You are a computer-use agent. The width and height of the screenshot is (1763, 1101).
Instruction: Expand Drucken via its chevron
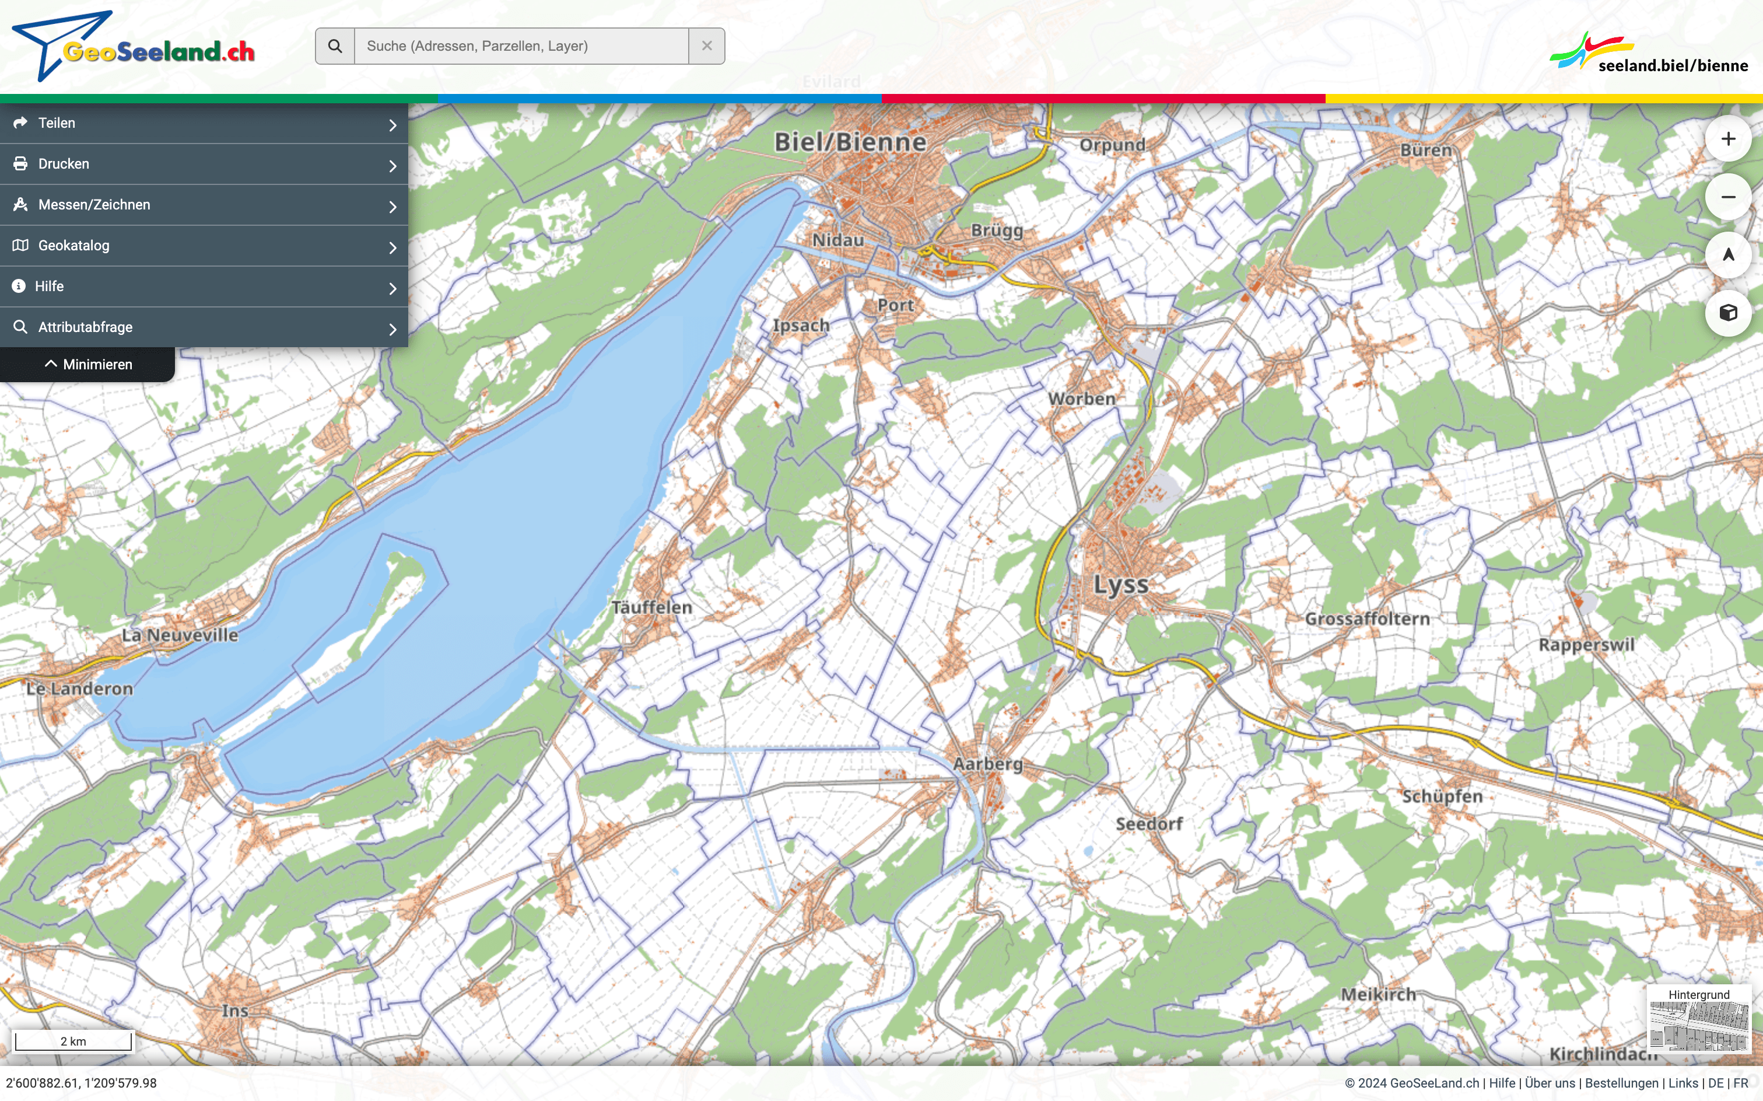pos(393,166)
